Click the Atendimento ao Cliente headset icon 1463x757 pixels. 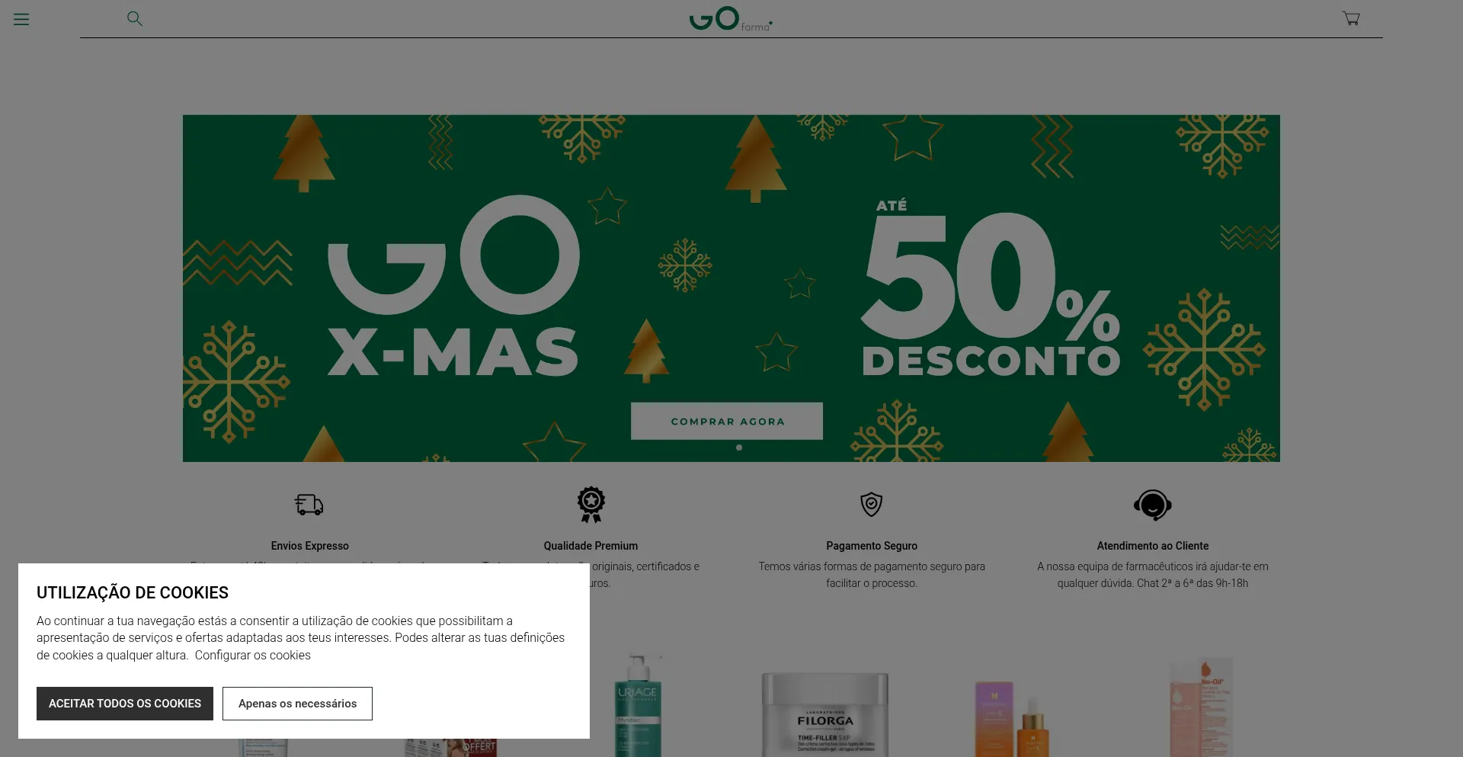pos(1153,505)
